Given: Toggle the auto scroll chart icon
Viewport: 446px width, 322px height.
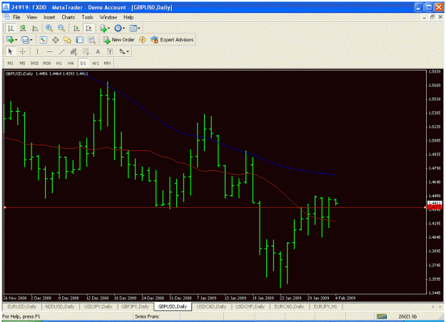Looking at the screenshot, I should click(x=76, y=28).
